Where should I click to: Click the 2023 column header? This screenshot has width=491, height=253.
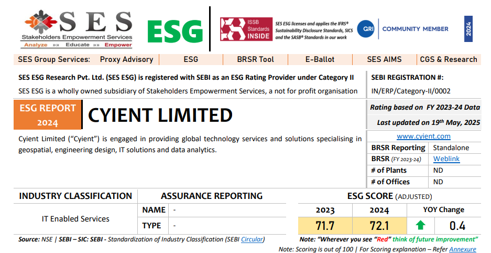325,210
